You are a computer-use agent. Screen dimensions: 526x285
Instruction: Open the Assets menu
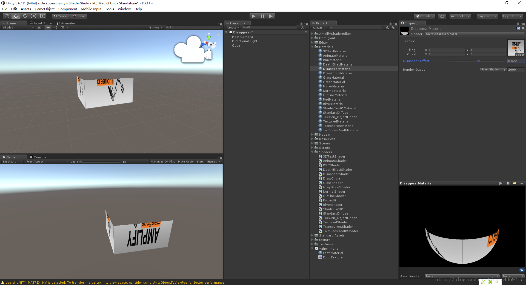click(x=26, y=9)
